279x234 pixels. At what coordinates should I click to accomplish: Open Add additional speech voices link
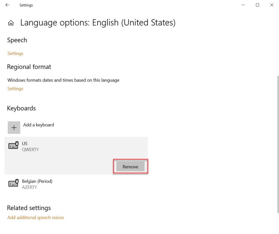[x=36, y=217]
